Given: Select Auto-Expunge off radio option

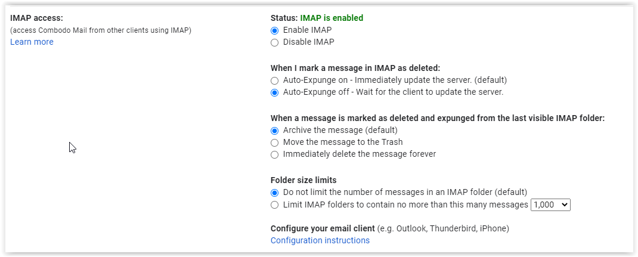Looking at the screenshot, I should tap(274, 92).
